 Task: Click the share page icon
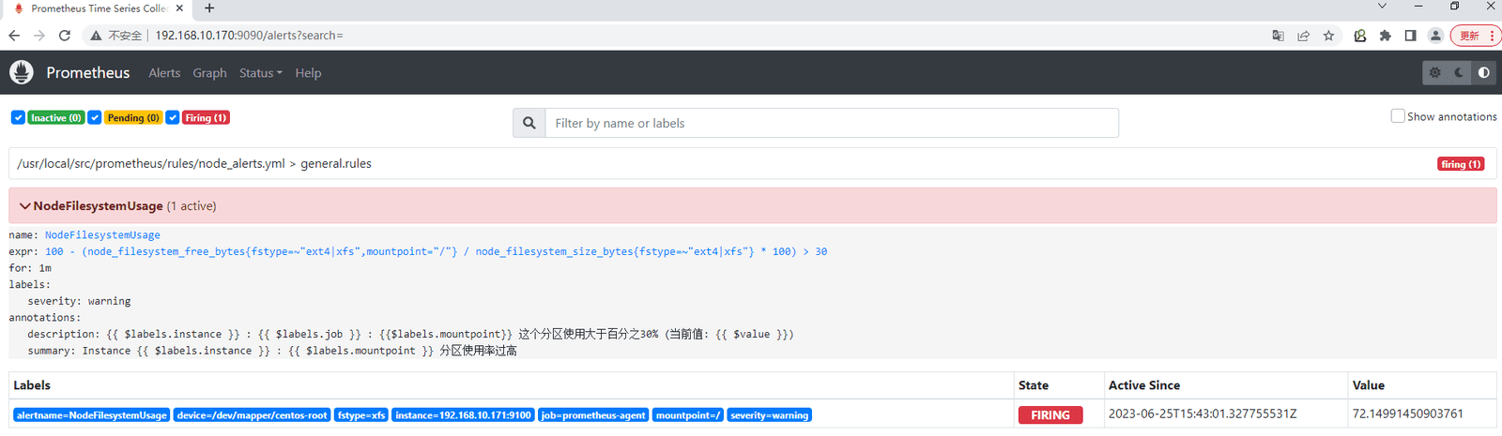pos(1303,36)
